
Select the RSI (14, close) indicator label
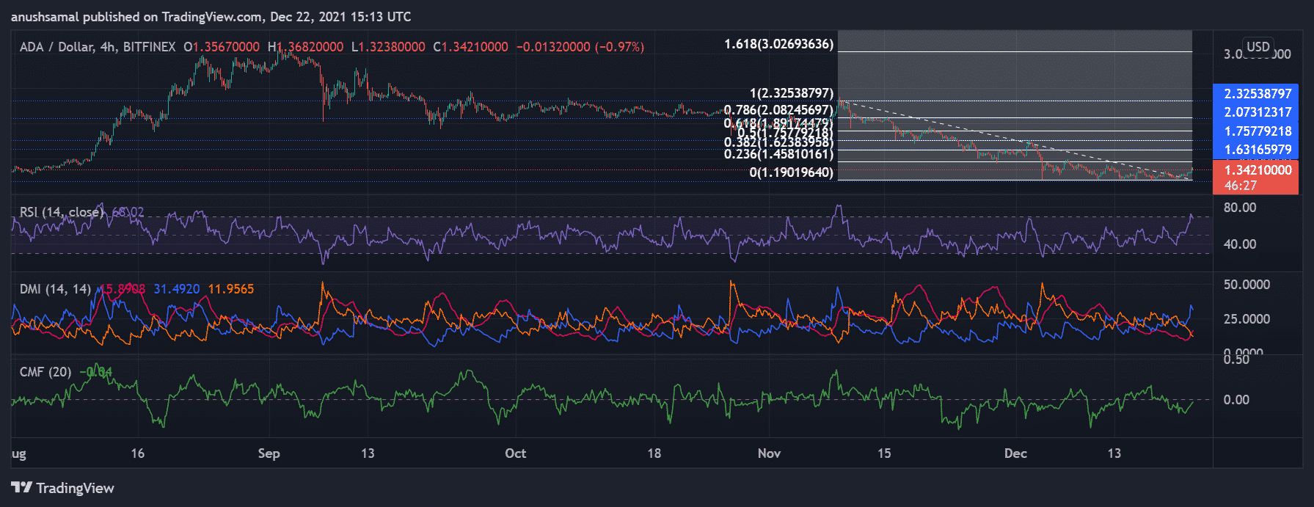point(61,212)
